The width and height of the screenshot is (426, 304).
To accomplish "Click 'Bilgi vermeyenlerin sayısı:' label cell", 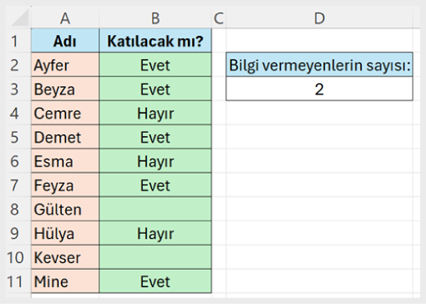I will coord(319,64).
